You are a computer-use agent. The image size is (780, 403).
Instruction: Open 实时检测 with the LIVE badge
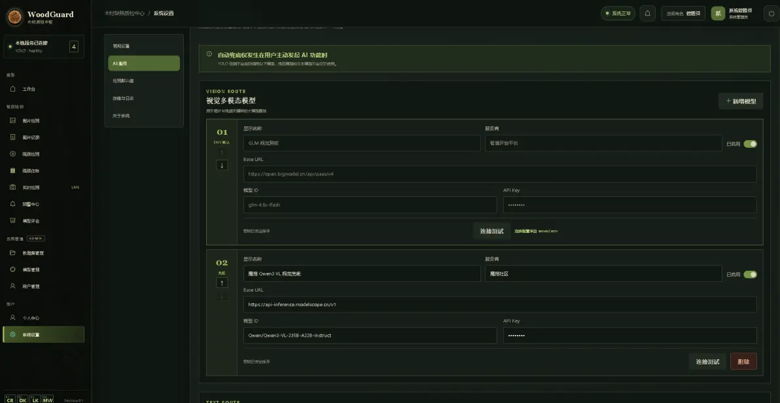click(44, 188)
